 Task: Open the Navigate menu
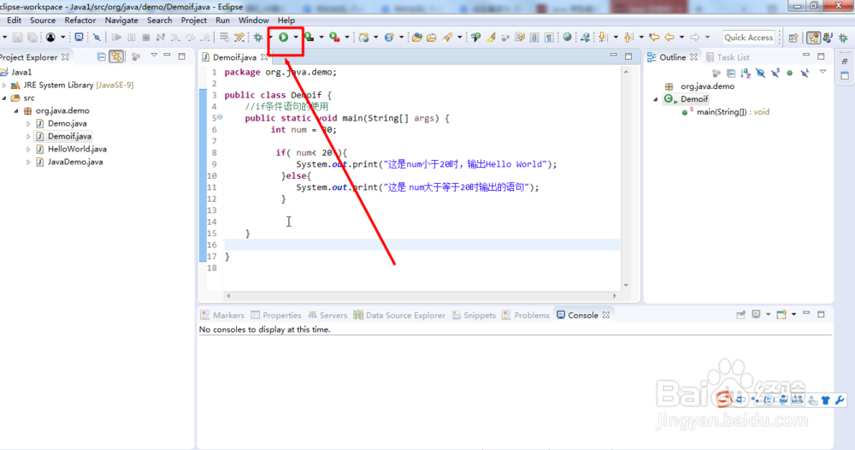point(121,21)
